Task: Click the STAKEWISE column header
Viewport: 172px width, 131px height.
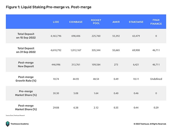Action: (x=136, y=22)
